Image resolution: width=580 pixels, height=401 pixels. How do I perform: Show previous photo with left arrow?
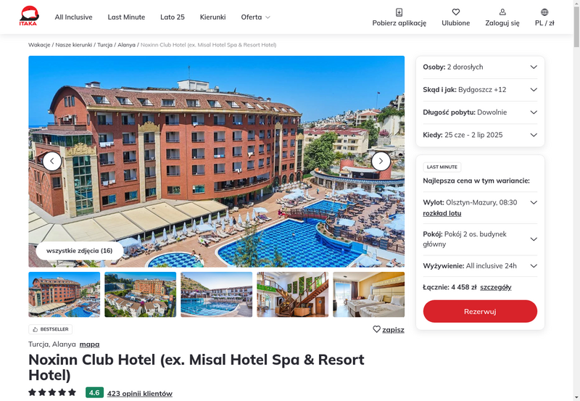click(x=52, y=161)
